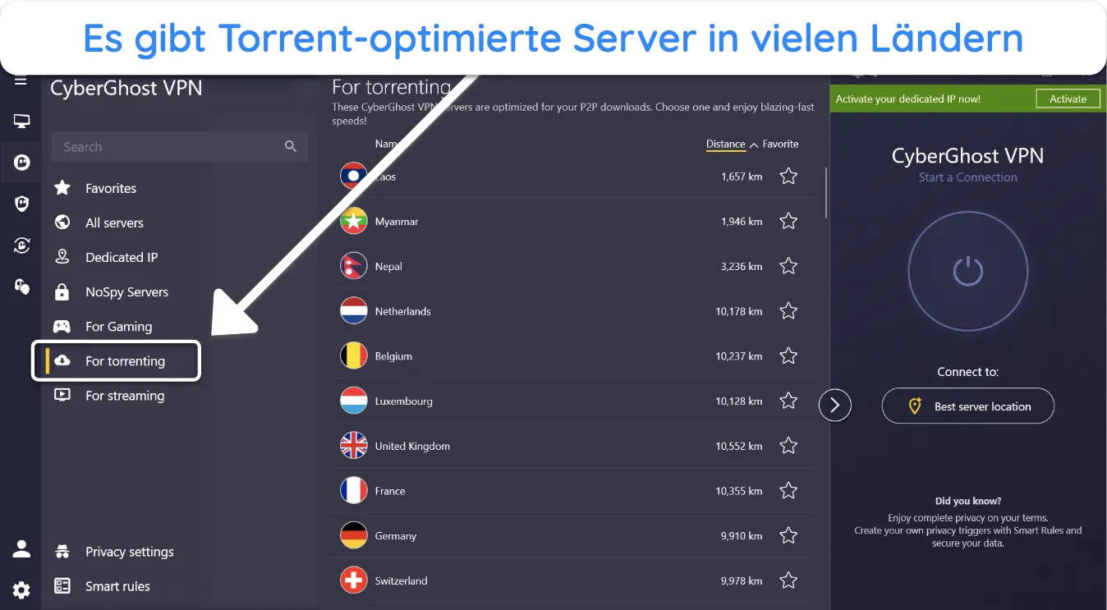This screenshot has height=610, width=1107.
Task: Toggle the VPN power connect button
Action: pos(968,271)
